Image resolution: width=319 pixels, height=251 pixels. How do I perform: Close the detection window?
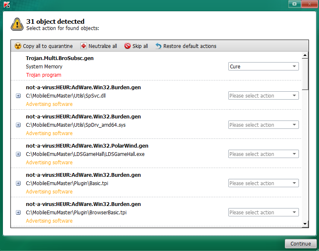pos(309,4)
